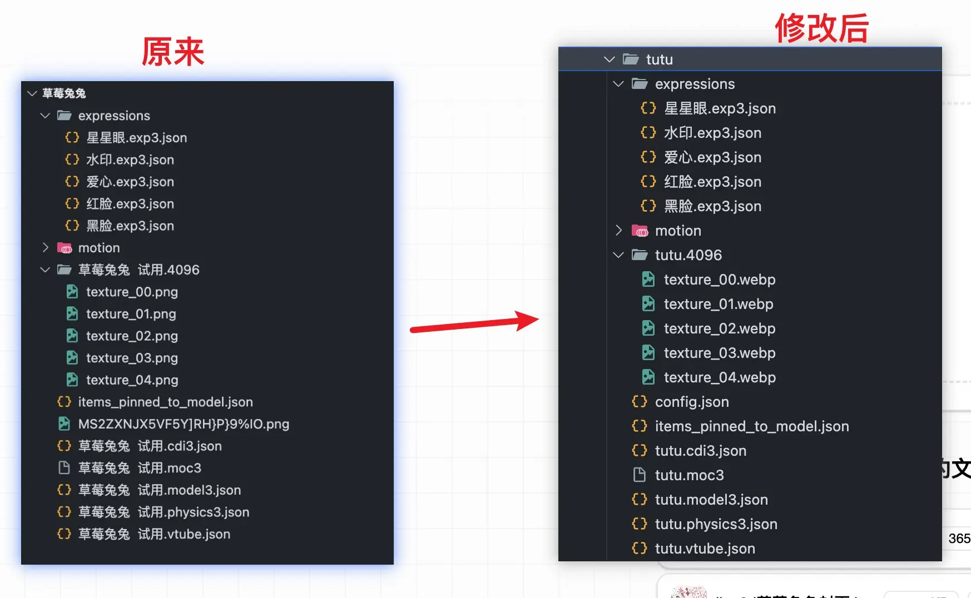The width and height of the screenshot is (971, 598).
Task: Select MS2ZXNJX5VF5Y]RH}P}9%IO.png file
Action: click(184, 424)
